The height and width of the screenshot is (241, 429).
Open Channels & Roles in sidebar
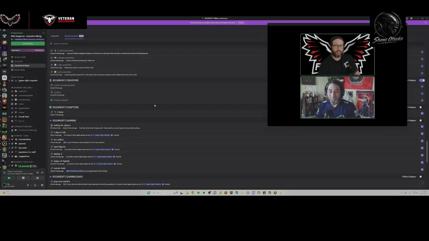28,66
